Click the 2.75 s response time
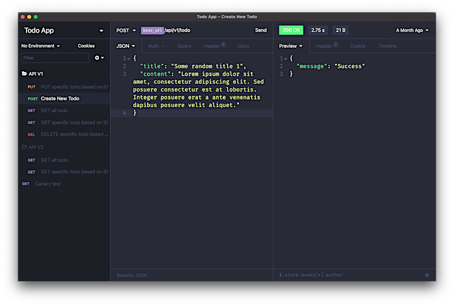The image size is (454, 305). click(318, 30)
